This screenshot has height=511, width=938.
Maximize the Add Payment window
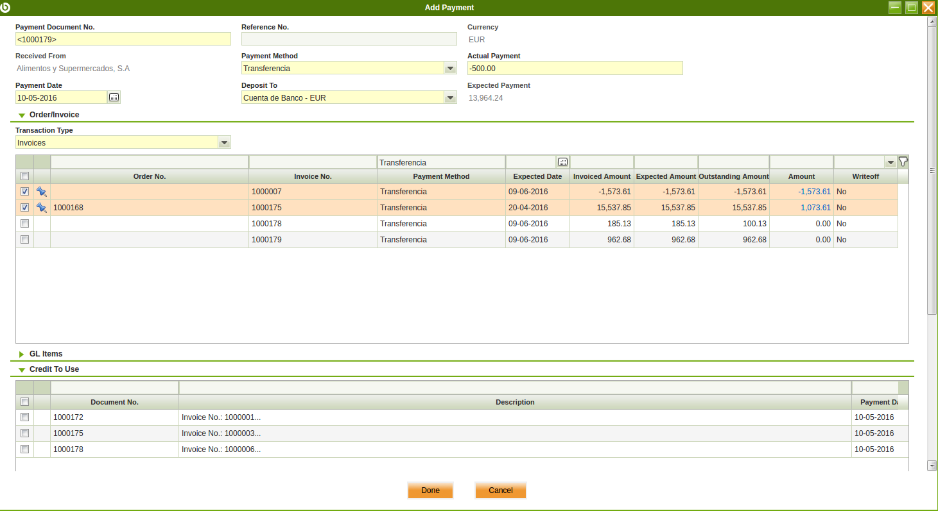point(912,8)
